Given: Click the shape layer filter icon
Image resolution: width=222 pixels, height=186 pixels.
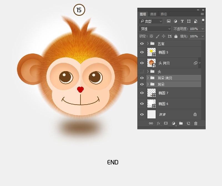Looking at the screenshot, I should click(189, 21).
